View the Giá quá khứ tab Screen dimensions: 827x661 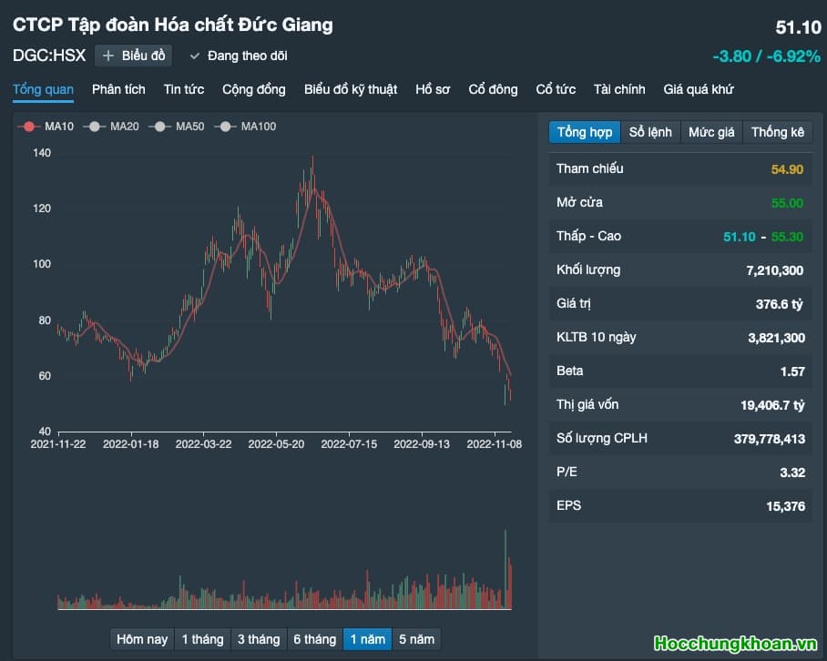(x=699, y=89)
